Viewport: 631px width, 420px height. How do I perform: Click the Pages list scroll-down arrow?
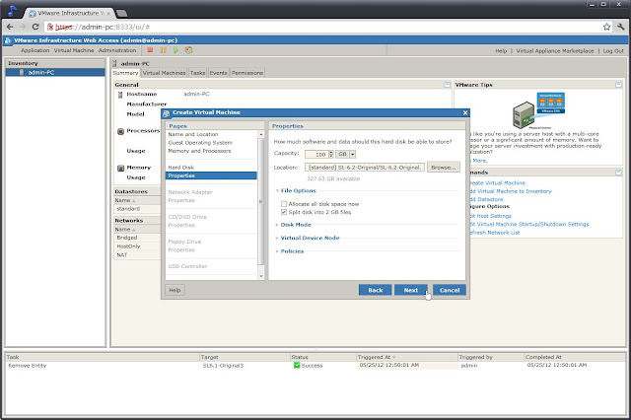(260, 276)
